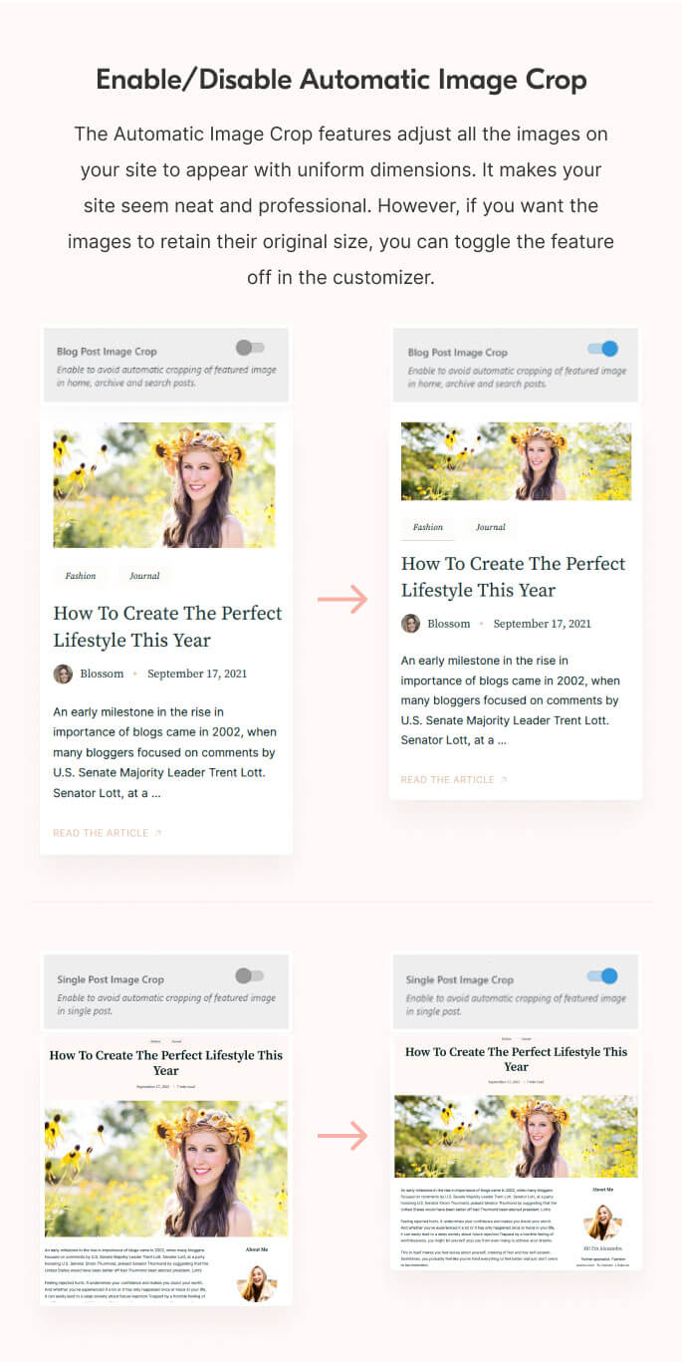Click the pink arrow between single post previews
The height and width of the screenshot is (1362, 682).
(x=341, y=1135)
